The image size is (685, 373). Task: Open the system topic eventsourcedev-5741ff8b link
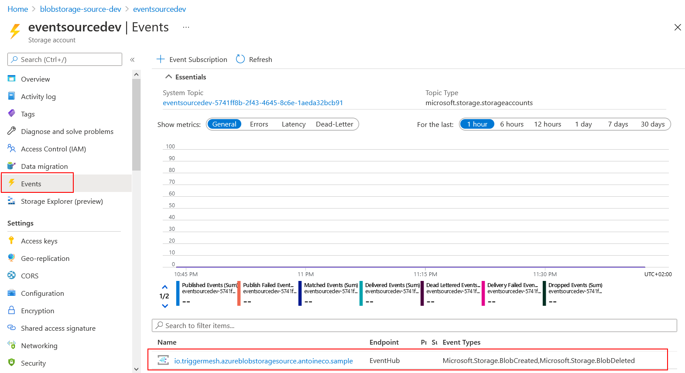coord(253,103)
